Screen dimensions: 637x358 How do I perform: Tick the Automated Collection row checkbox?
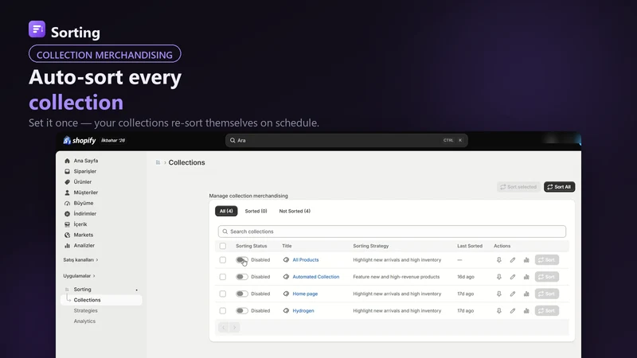[x=223, y=277]
